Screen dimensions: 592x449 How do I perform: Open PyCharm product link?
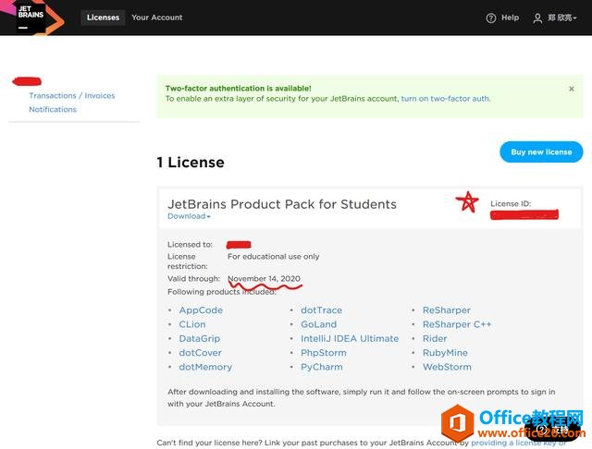[322, 367]
